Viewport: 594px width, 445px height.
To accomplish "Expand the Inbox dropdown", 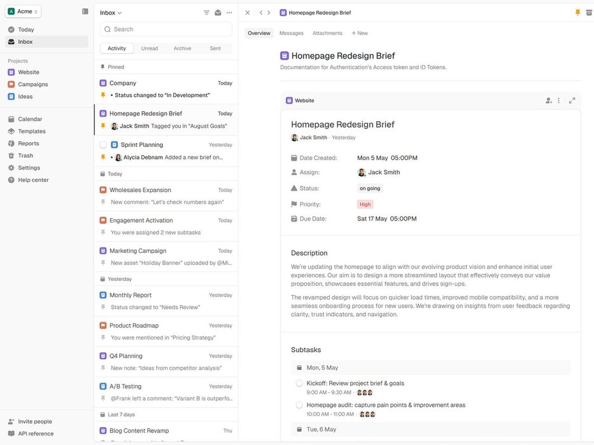I will tap(111, 13).
